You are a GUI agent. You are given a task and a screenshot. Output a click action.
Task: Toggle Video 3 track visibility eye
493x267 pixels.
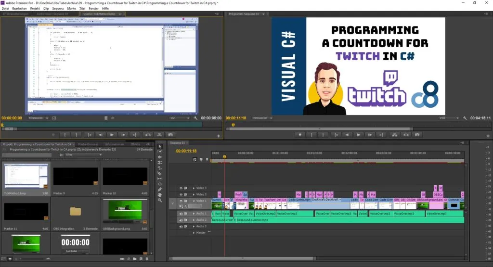181,188
